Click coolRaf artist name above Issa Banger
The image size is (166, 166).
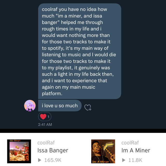pyautogui.click(x=46, y=143)
